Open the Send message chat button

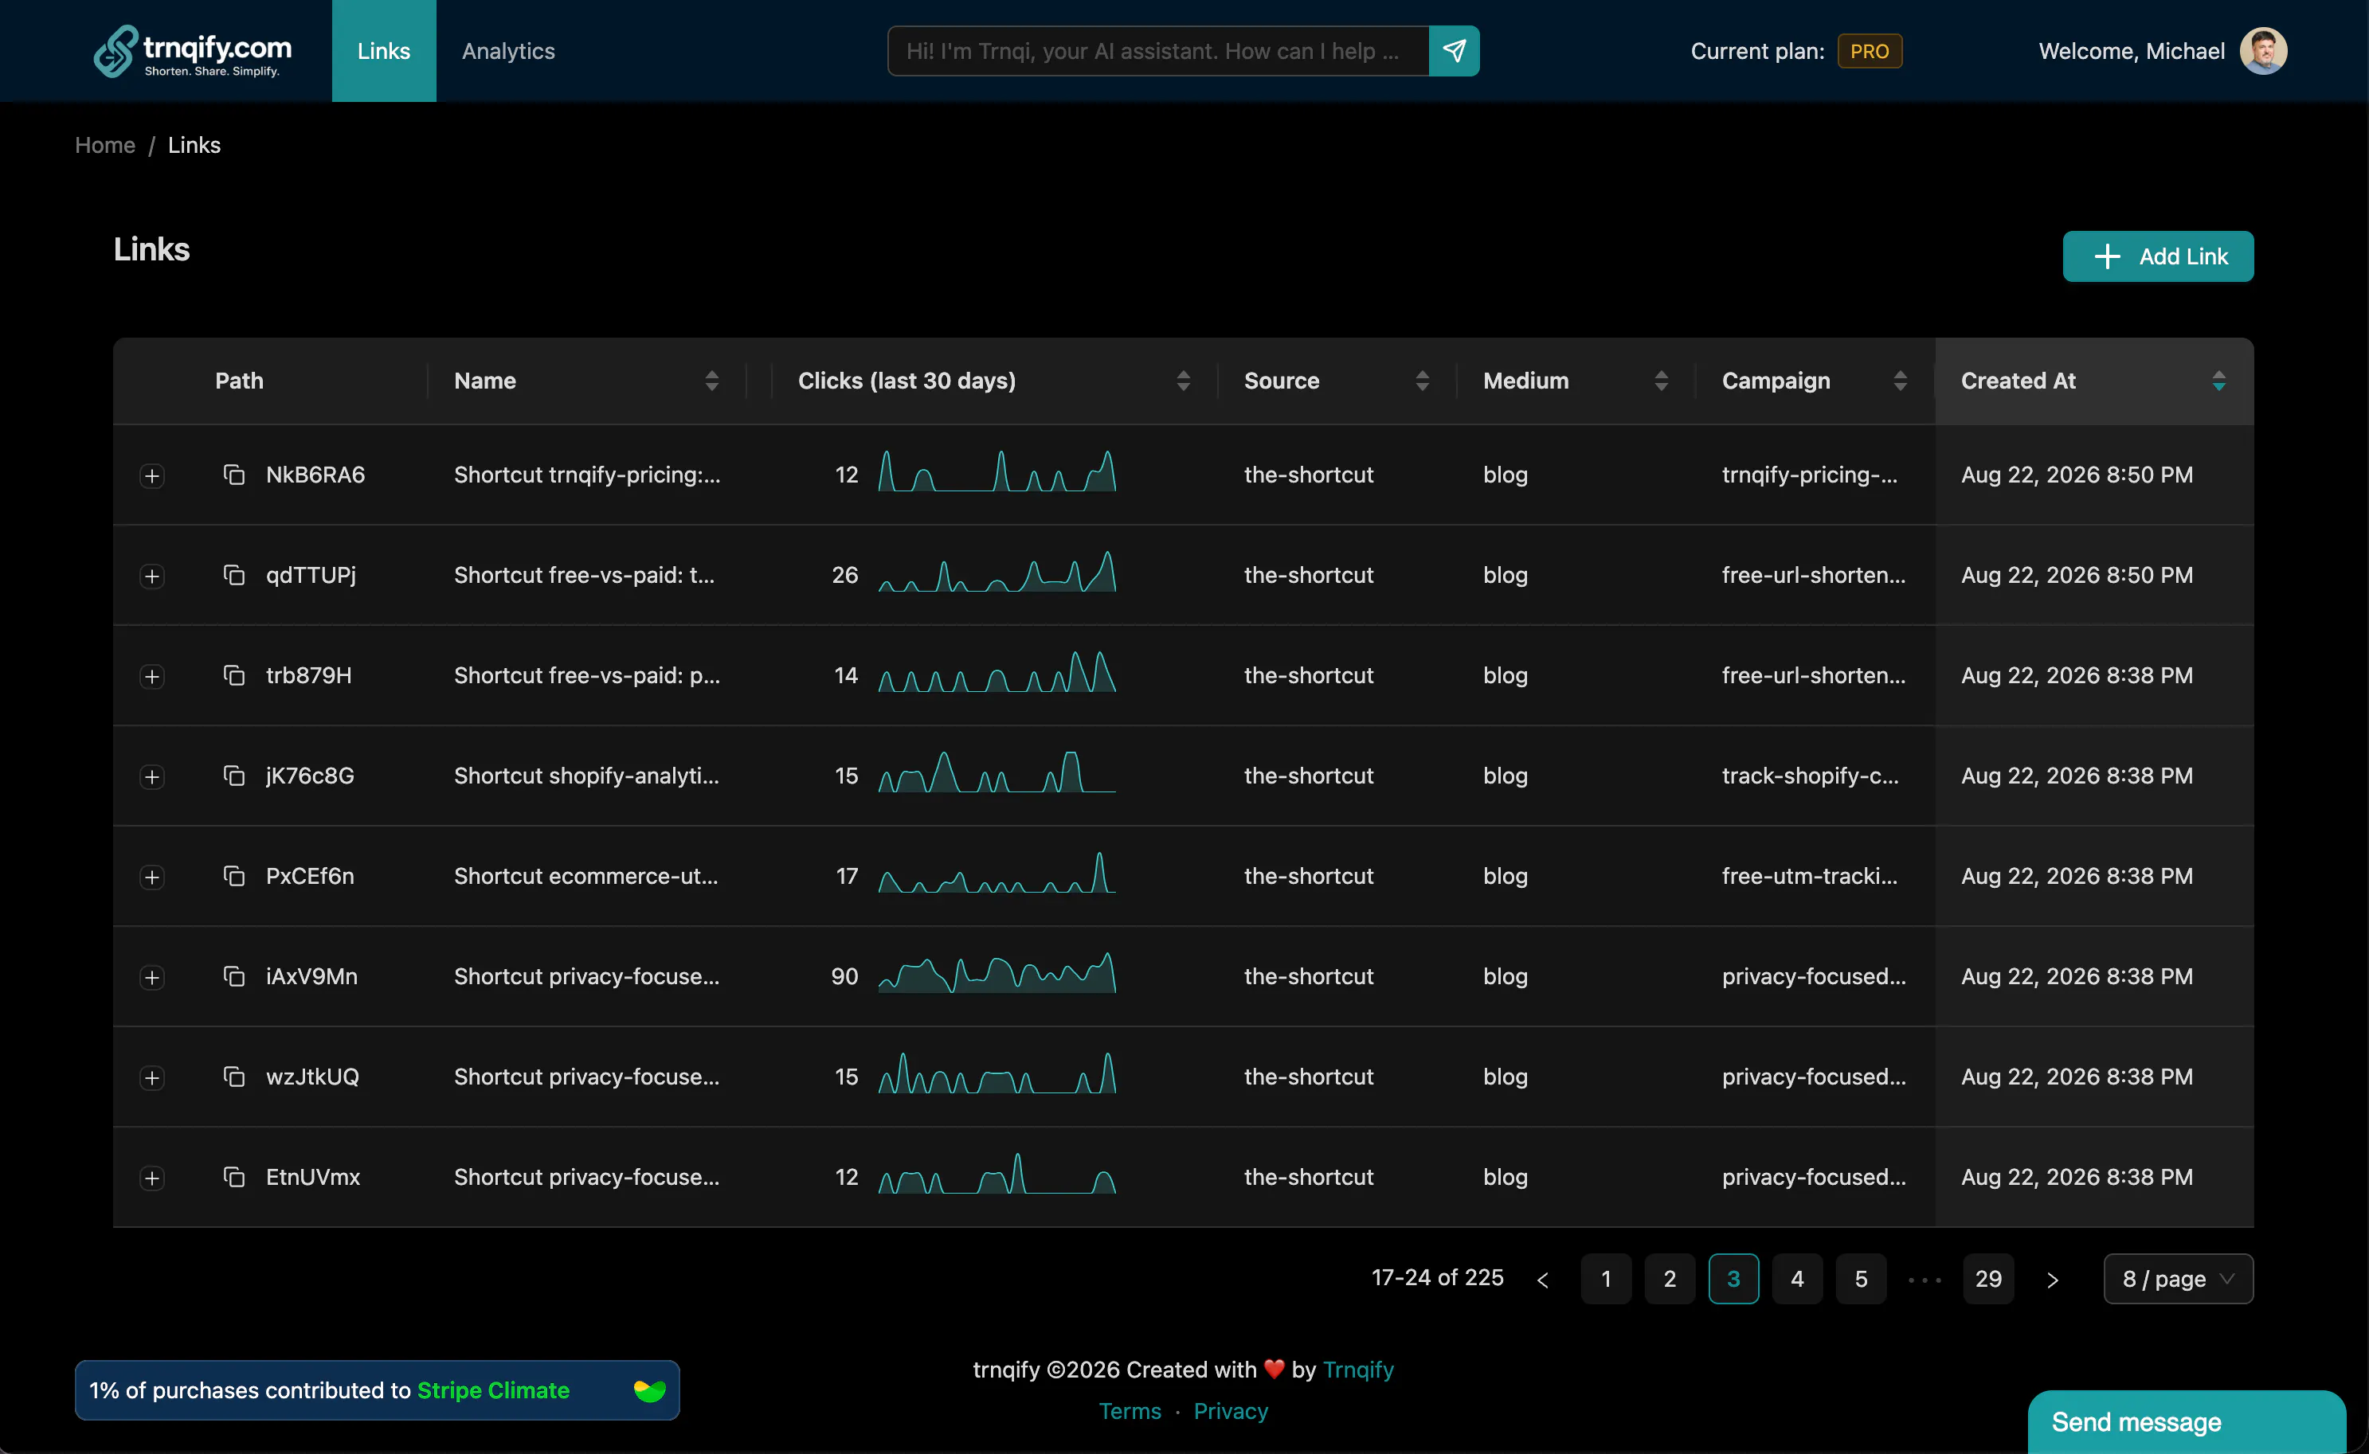pyautogui.click(x=2187, y=1422)
